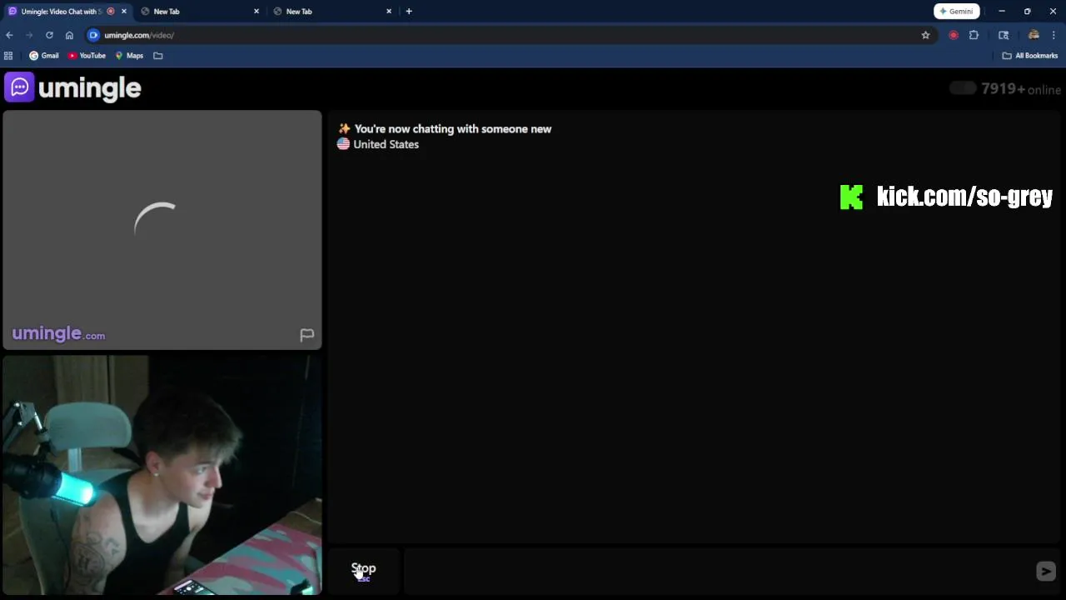Viewport: 1066px width, 600px height.
Task: Bookmark this page with the star icon
Action: pos(925,35)
